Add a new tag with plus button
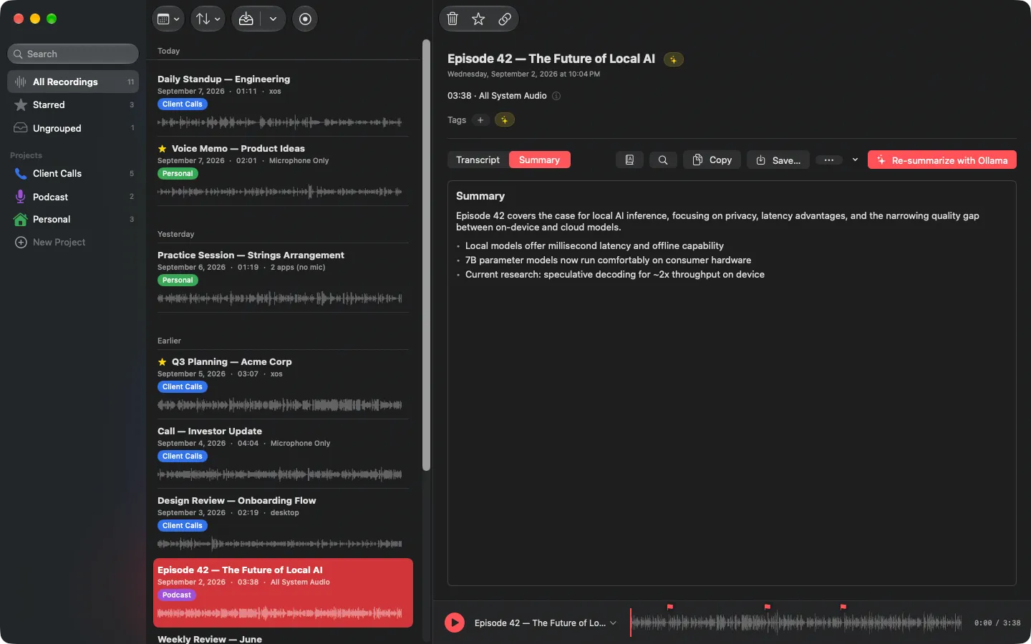 click(480, 120)
